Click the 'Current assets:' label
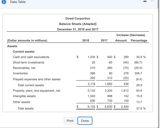 click(24, 52)
